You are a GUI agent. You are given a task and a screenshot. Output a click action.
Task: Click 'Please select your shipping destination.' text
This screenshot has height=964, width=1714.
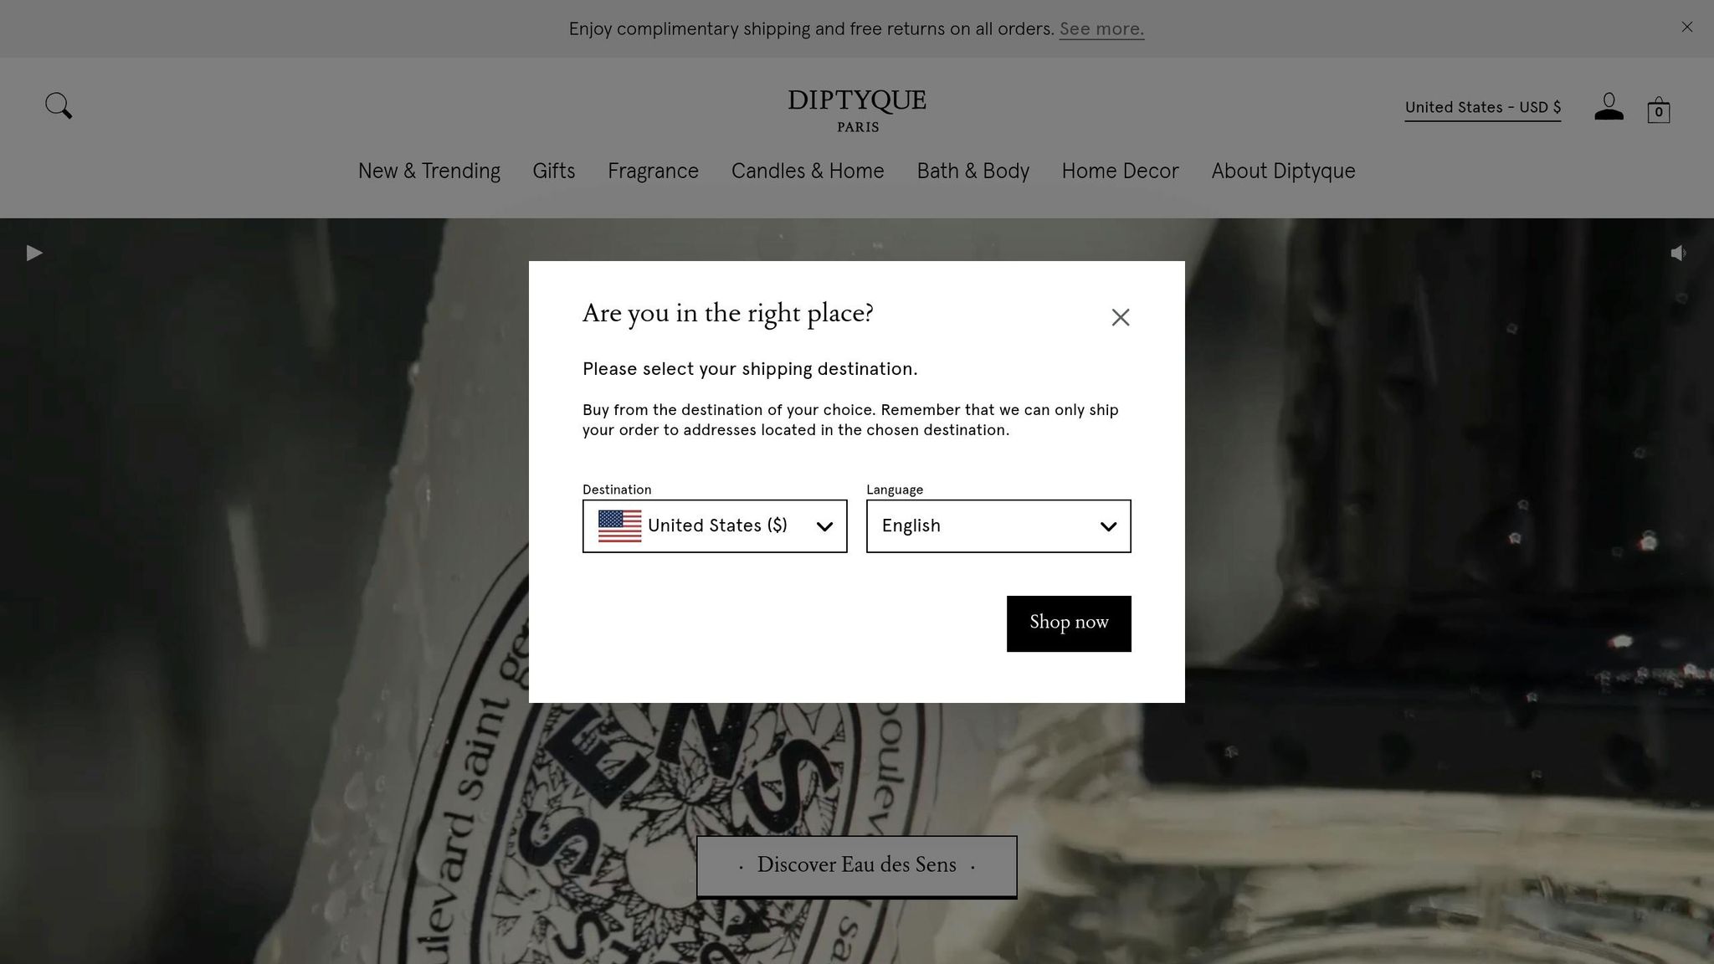pos(750,369)
